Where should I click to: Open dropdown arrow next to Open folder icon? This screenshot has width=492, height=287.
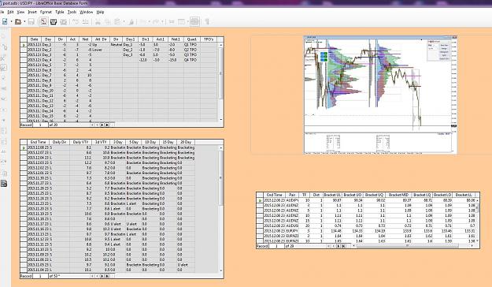24,22
